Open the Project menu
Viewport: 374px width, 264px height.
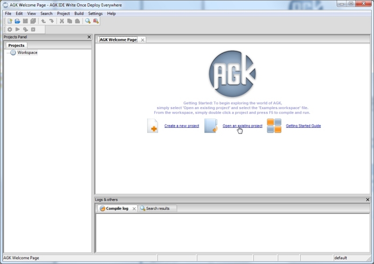pyautogui.click(x=63, y=14)
